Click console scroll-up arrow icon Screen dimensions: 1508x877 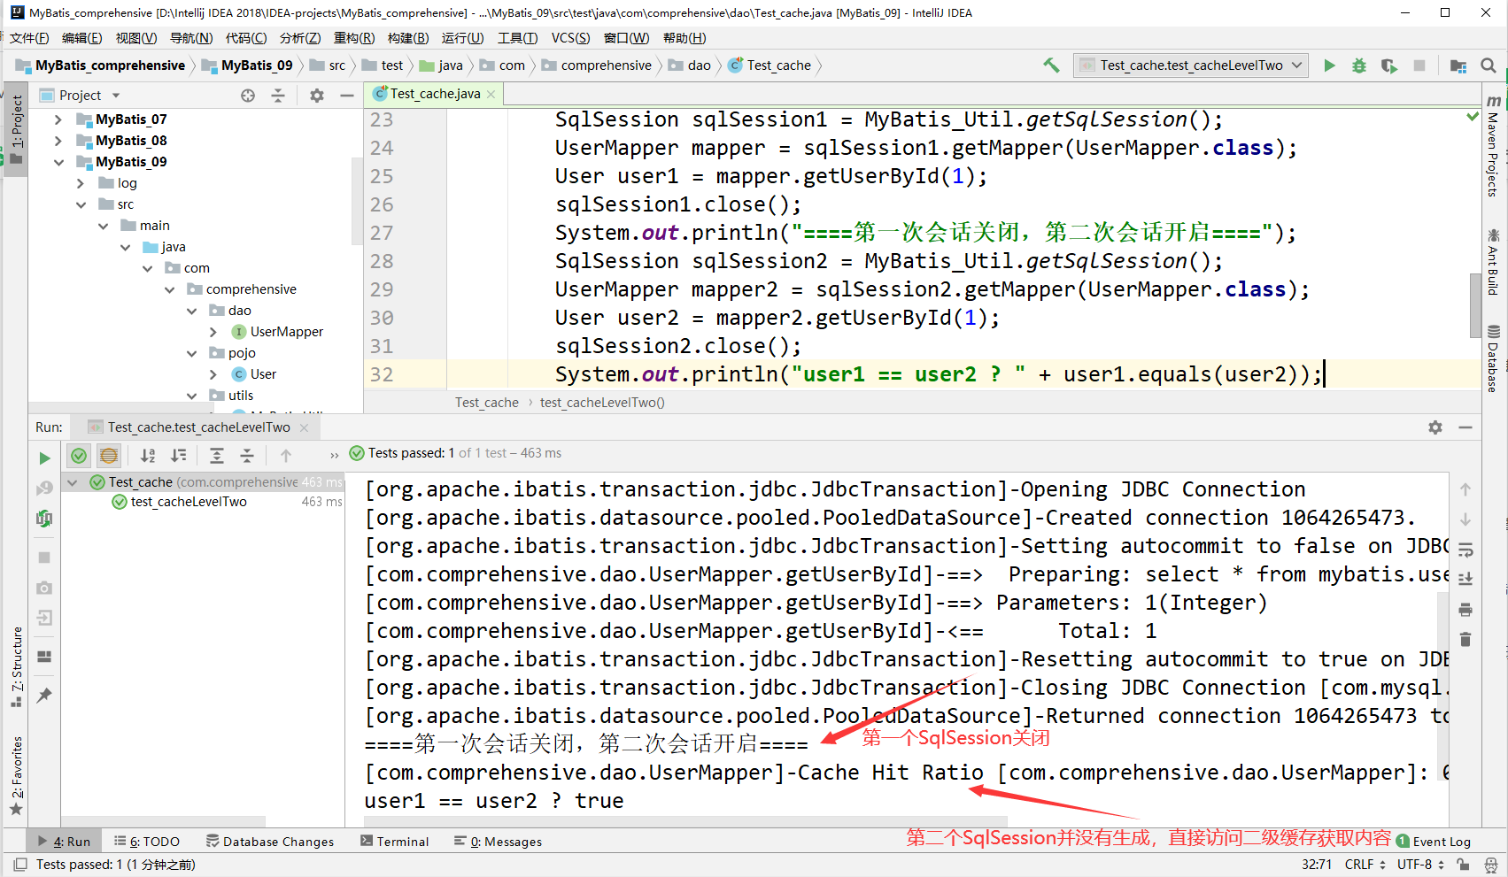[1465, 489]
